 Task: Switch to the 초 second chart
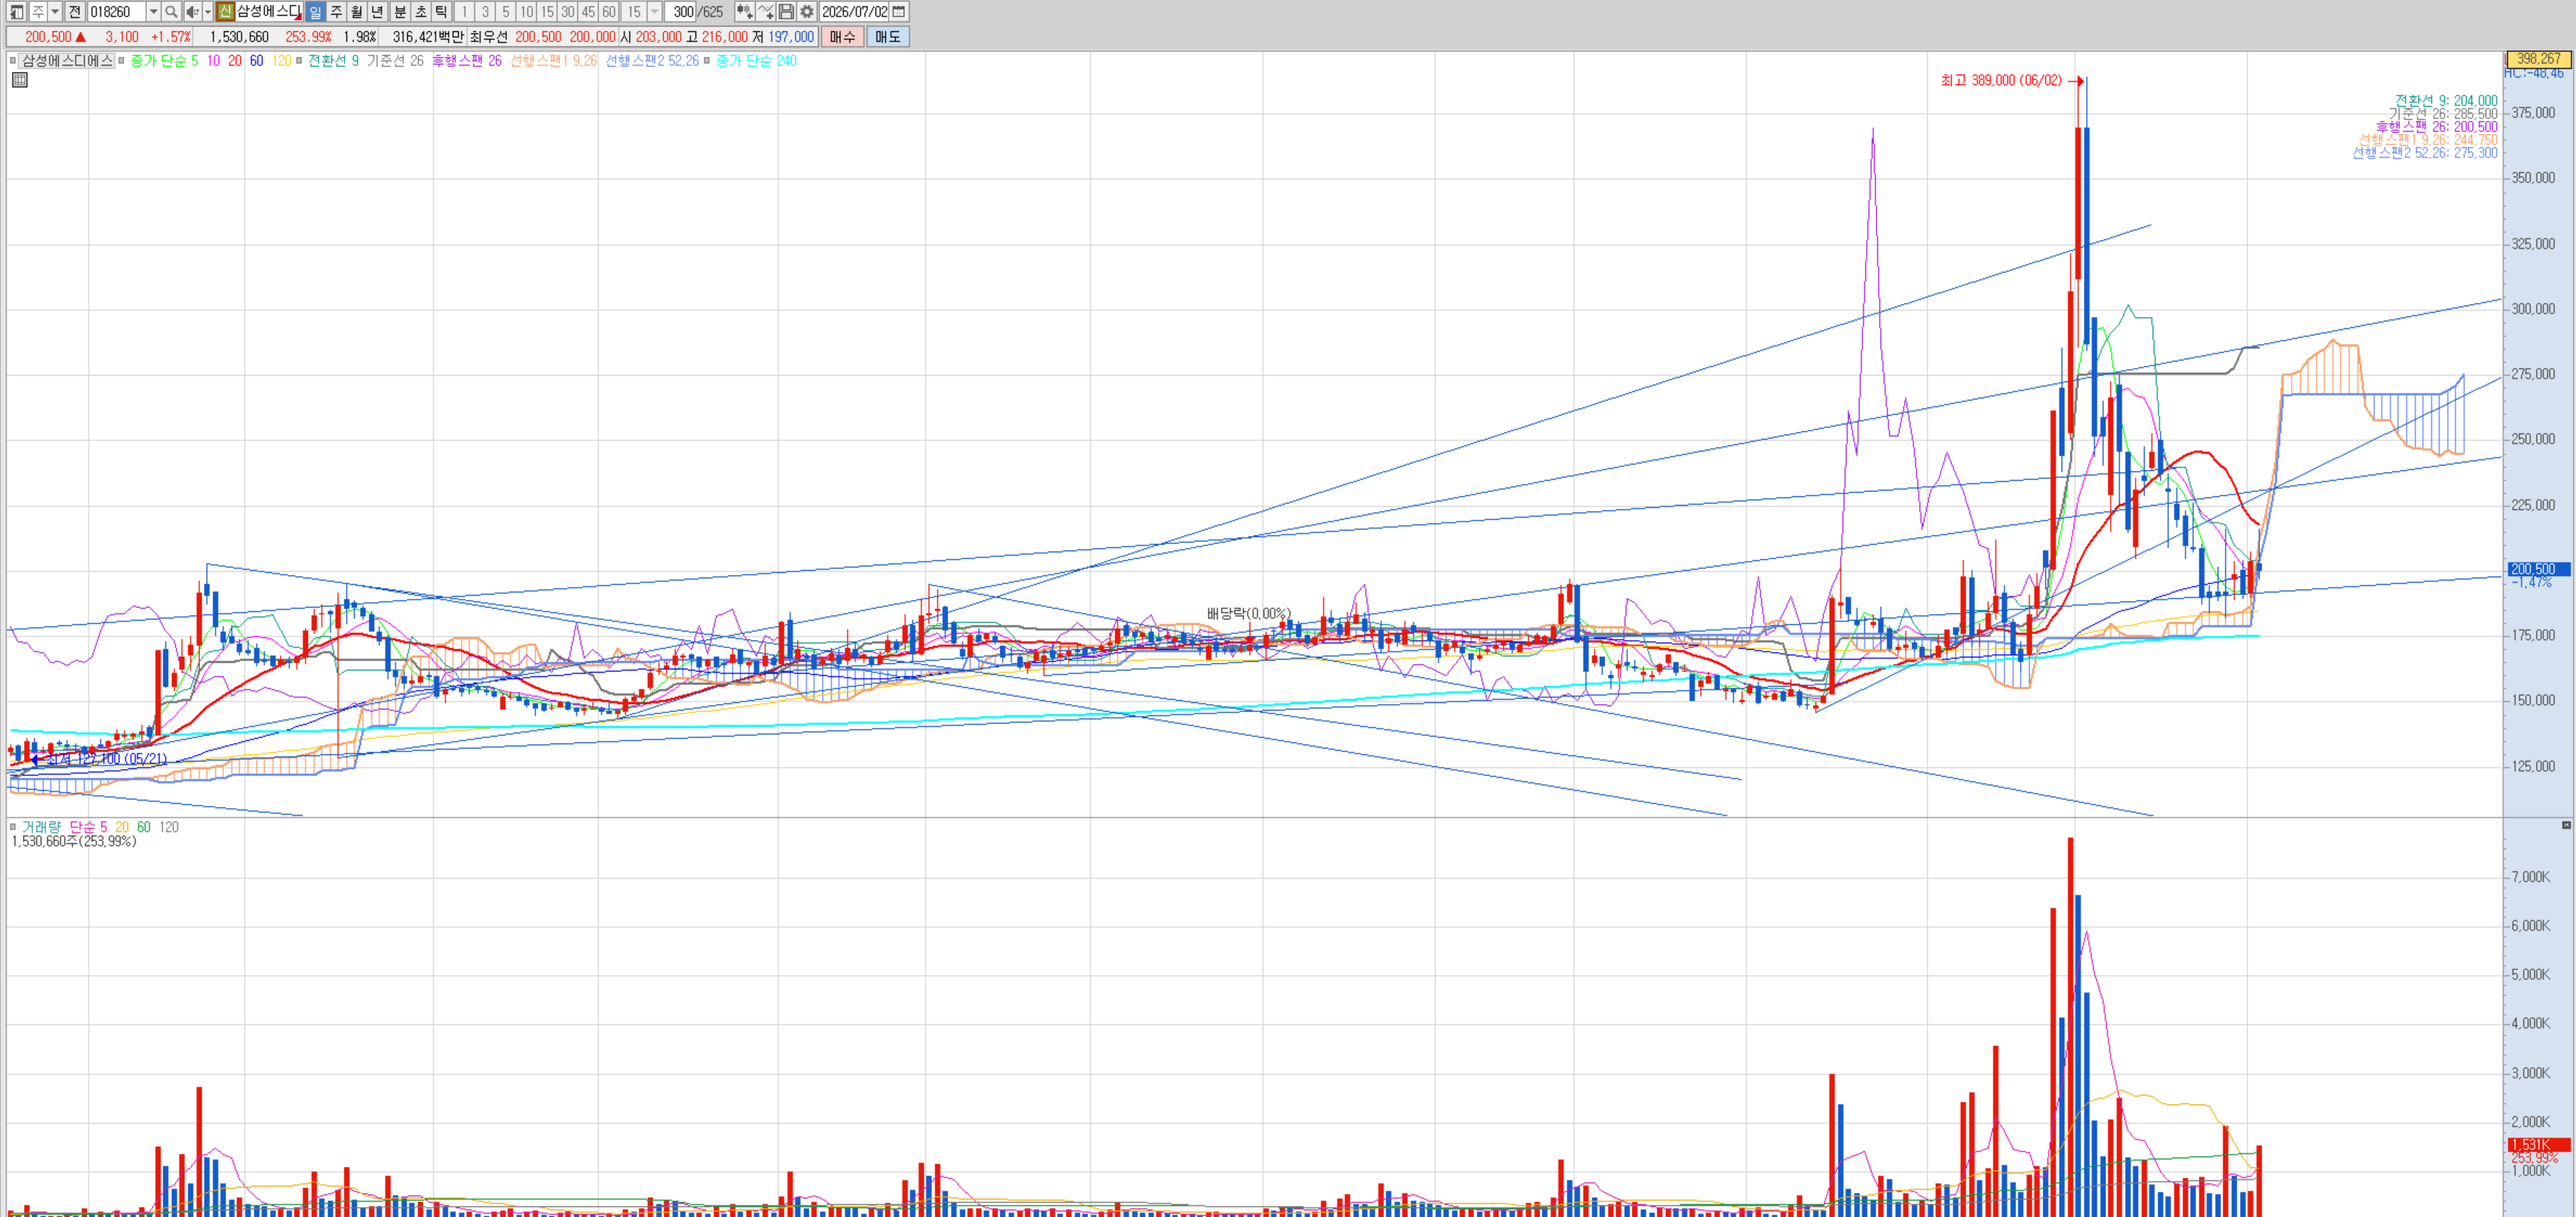click(421, 12)
